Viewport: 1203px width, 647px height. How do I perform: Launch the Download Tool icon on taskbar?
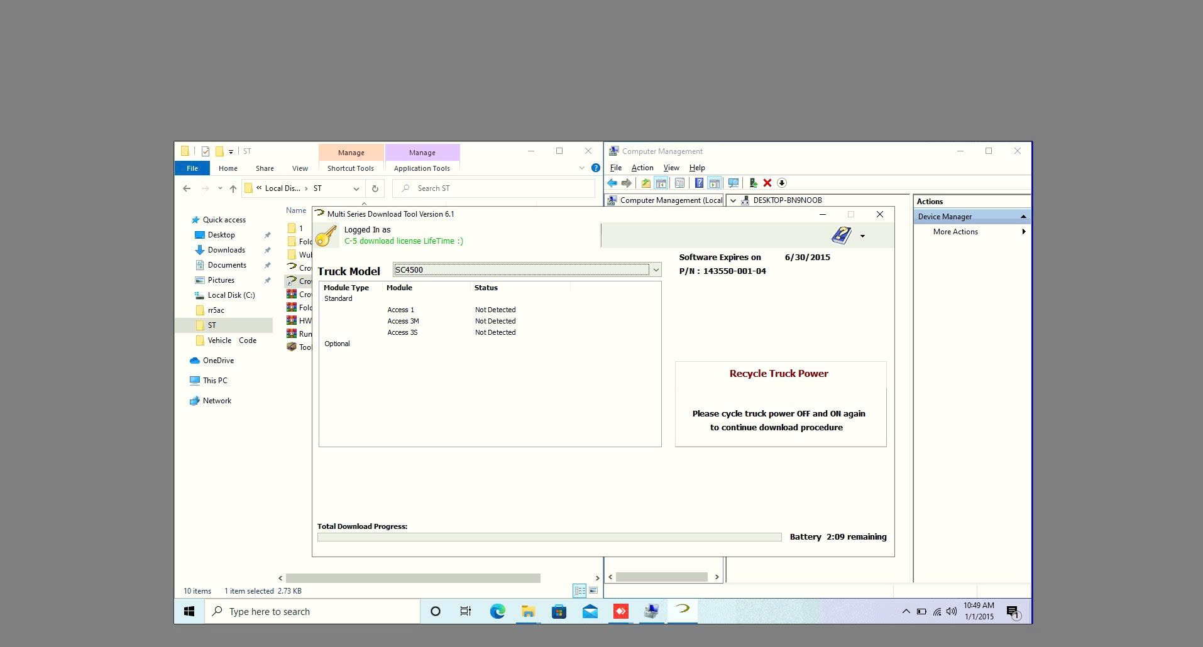pos(683,611)
